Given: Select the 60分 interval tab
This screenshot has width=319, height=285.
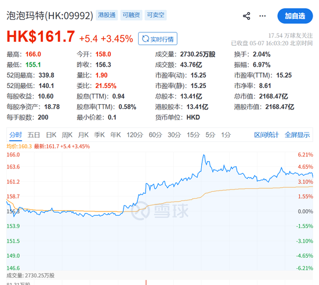Looking at the screenshot, I should point(155,134).
